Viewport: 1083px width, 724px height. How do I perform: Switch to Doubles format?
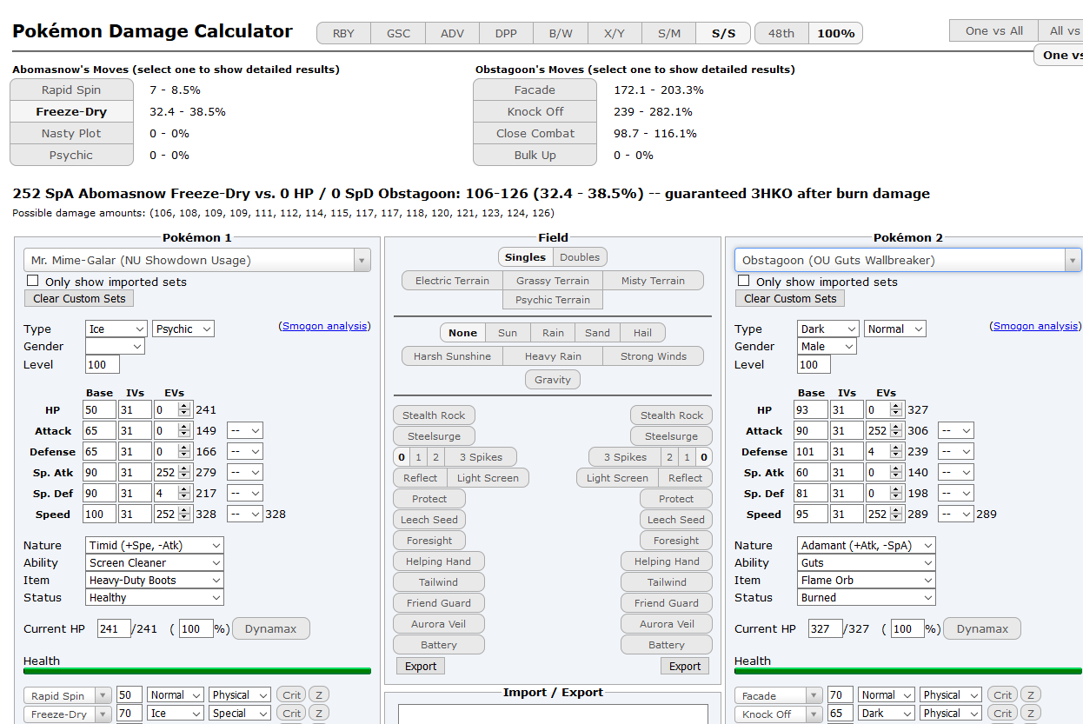point(580,257)
